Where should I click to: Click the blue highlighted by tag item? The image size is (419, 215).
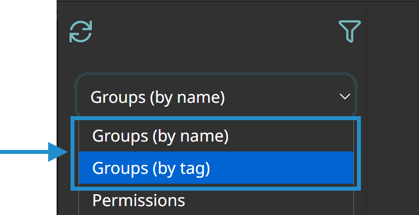tap(216, 168)
